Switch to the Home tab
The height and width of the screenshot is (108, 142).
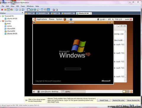pyautogui.click(x=29, y=13)
